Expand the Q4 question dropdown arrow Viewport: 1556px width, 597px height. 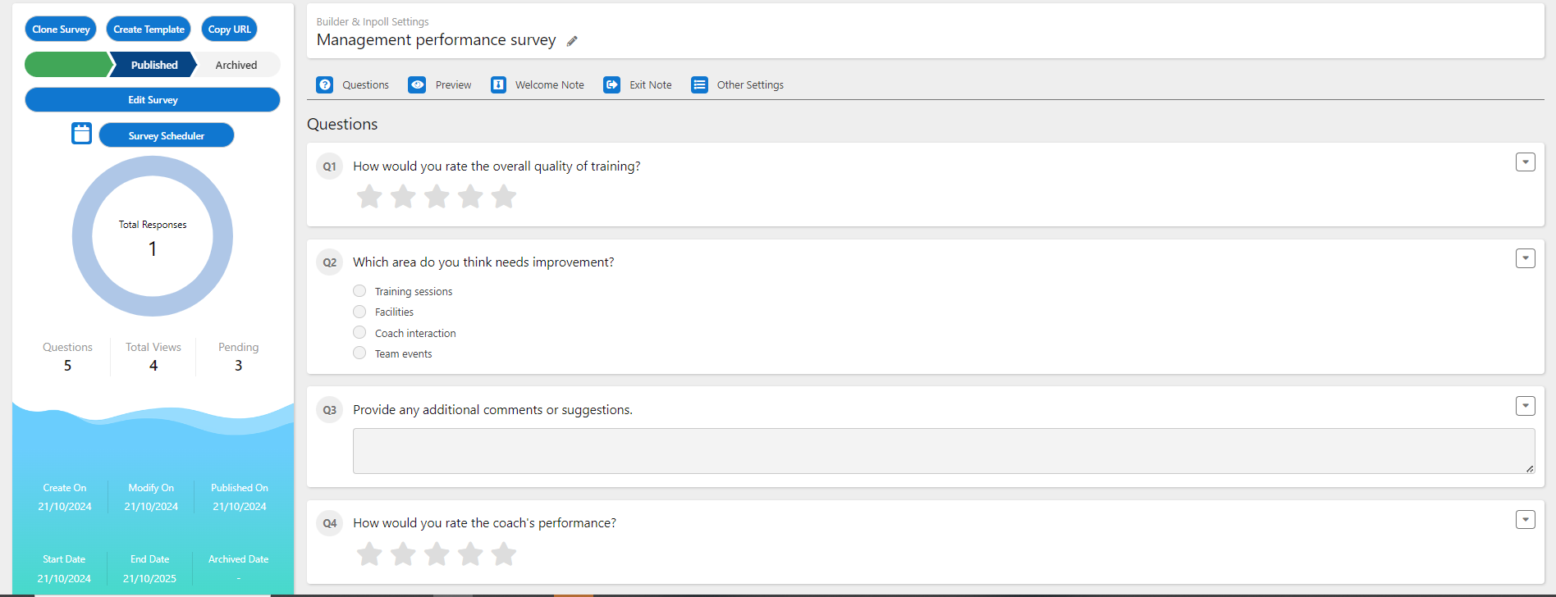coord(1526,520)
